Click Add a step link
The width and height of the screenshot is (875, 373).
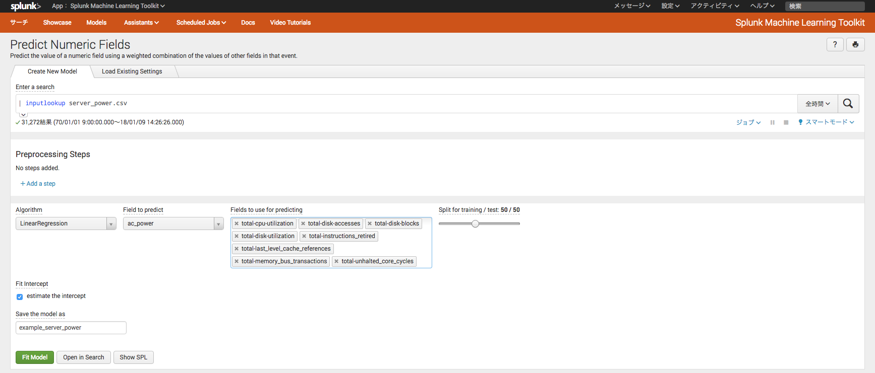(38, 184)
